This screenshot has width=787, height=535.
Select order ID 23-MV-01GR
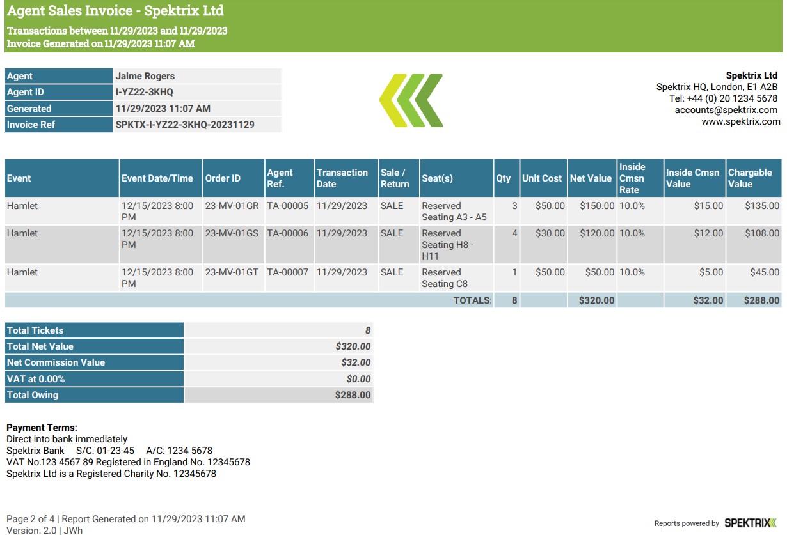click(232, 206)
